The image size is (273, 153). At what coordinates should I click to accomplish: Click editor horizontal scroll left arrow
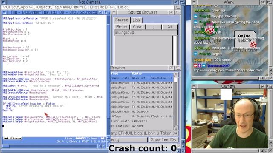[99, 146]
